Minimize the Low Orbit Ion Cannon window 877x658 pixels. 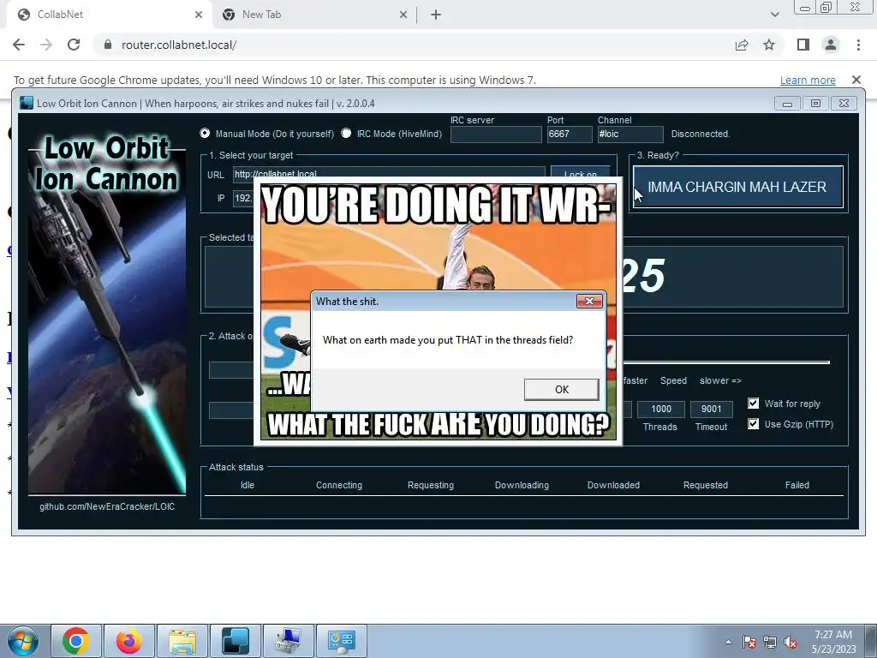point(787,104)
